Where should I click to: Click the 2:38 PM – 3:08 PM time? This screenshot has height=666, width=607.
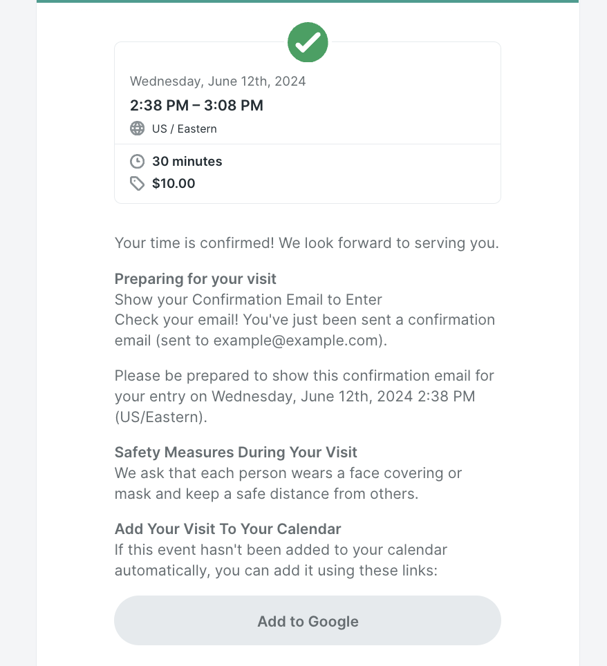[x=196, y=105]
